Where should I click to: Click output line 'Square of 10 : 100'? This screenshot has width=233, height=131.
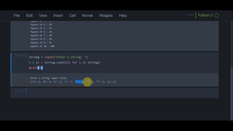pos(42,46)
